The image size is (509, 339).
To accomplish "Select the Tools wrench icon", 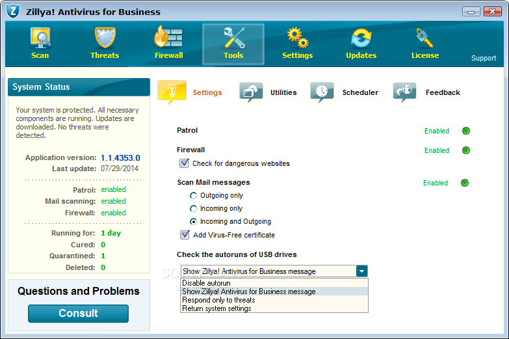I will pyautogui.click(x=234, y=38).
